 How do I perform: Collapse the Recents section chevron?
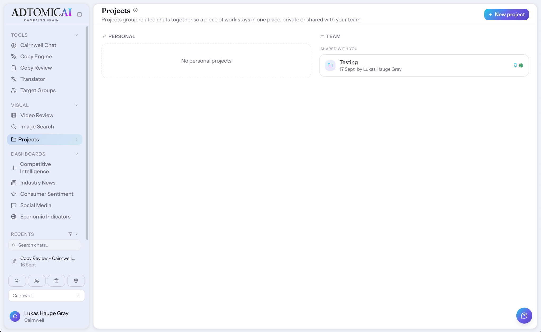(77, 234)
